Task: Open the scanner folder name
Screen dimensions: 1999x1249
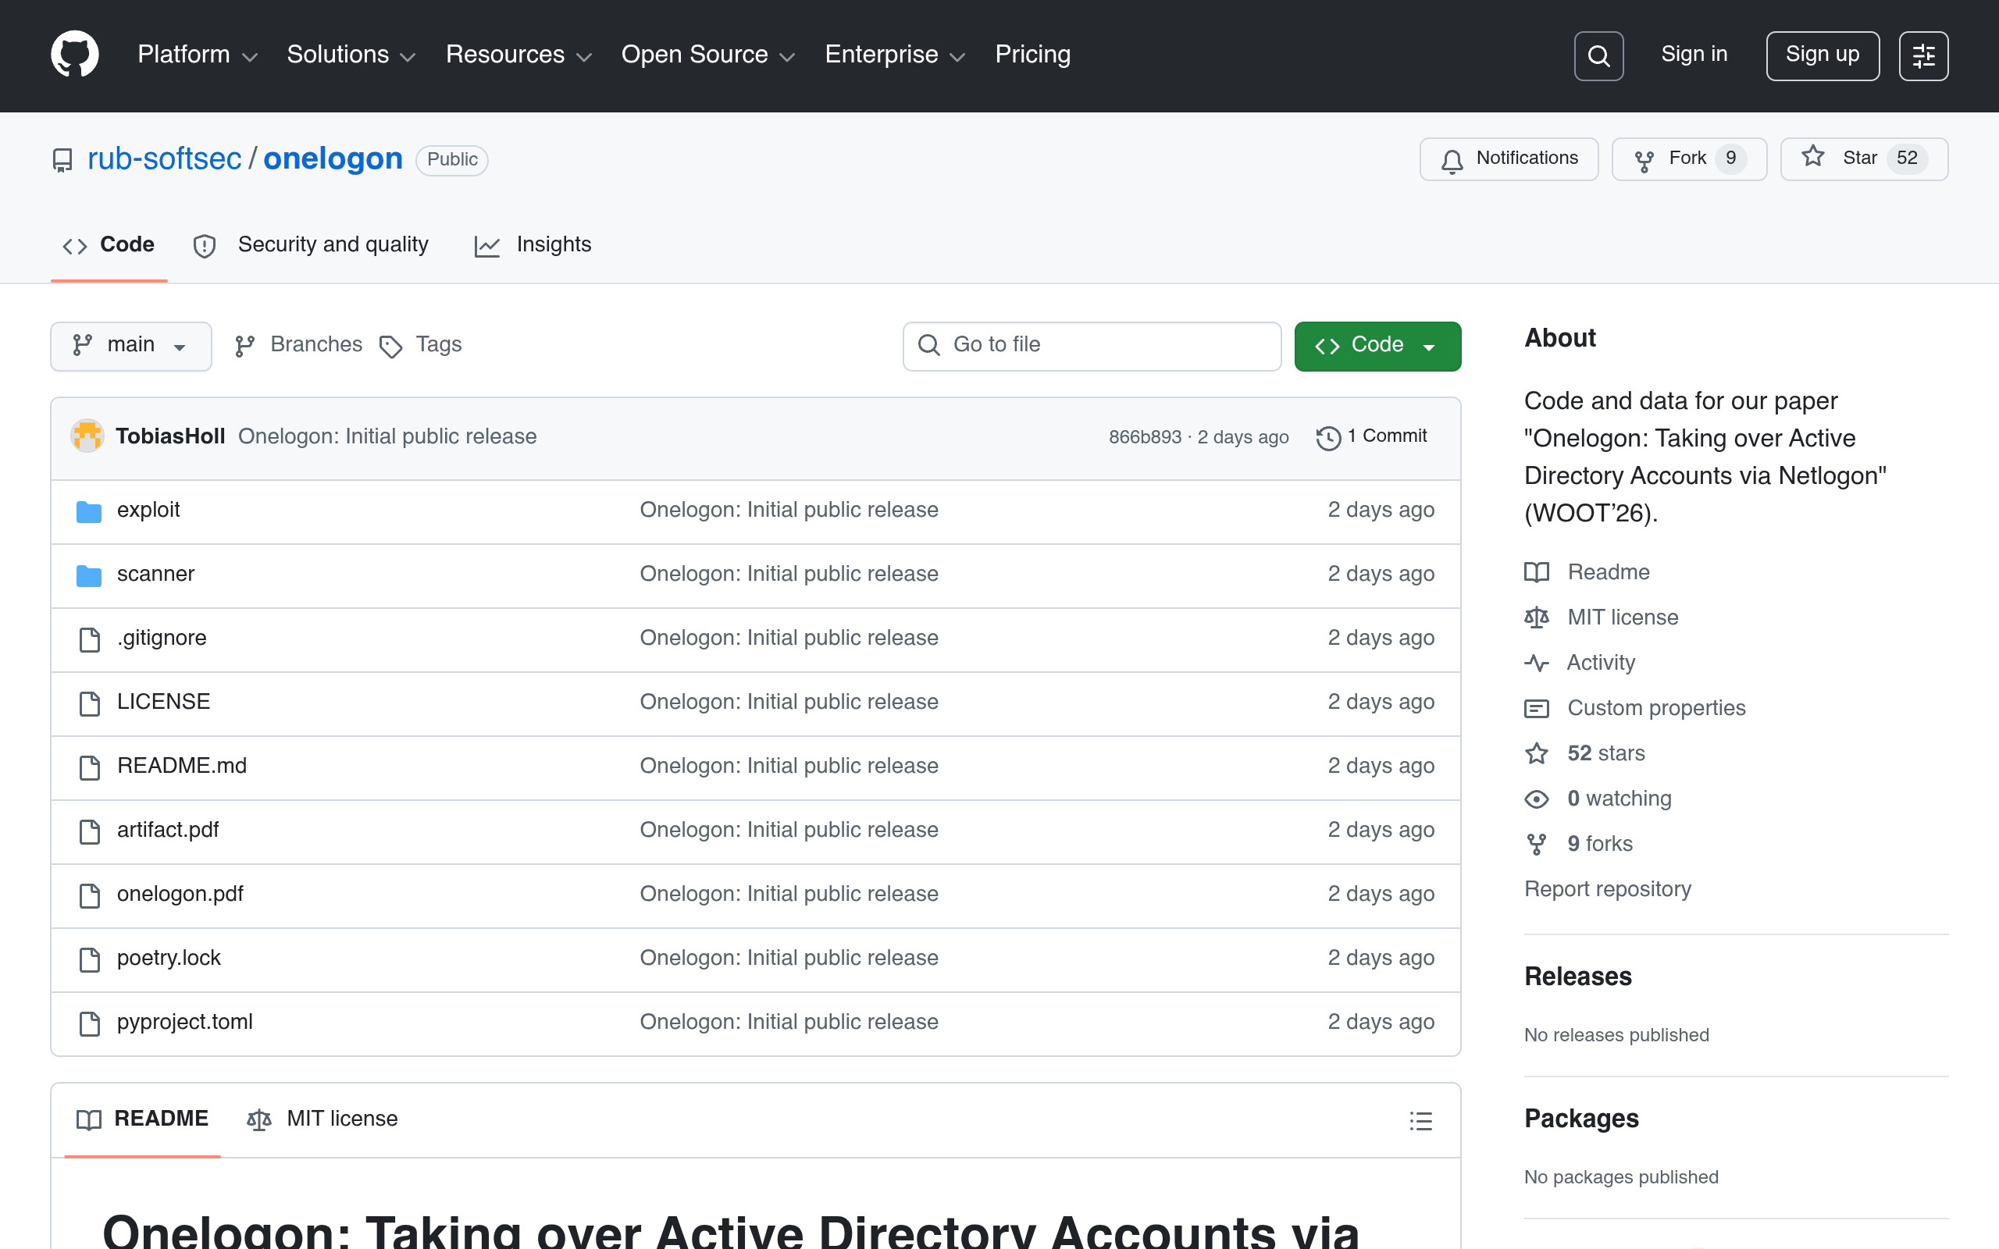Action: pos(155,574)
